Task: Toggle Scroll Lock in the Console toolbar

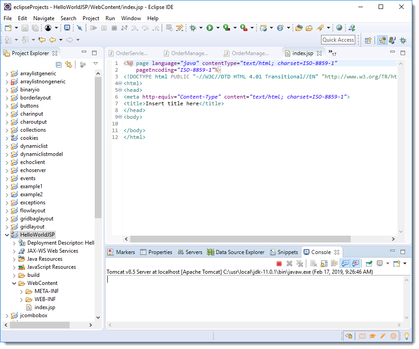Action: pos(324,264)
